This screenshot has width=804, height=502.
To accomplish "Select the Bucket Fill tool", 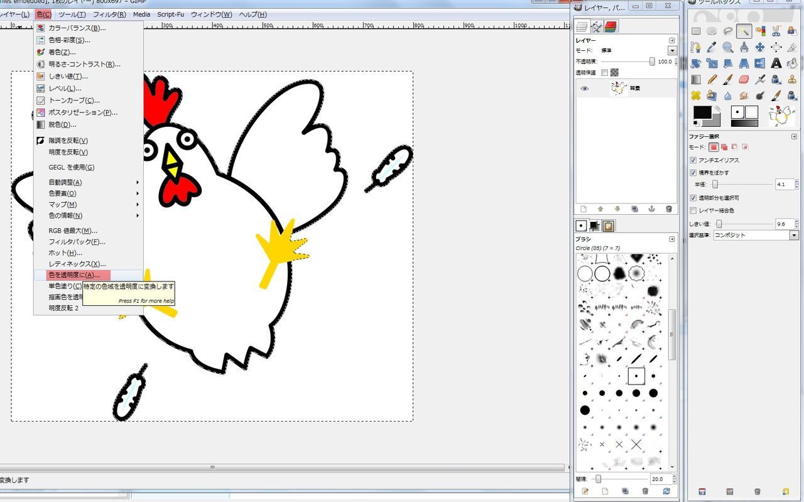I will point(793,63).
